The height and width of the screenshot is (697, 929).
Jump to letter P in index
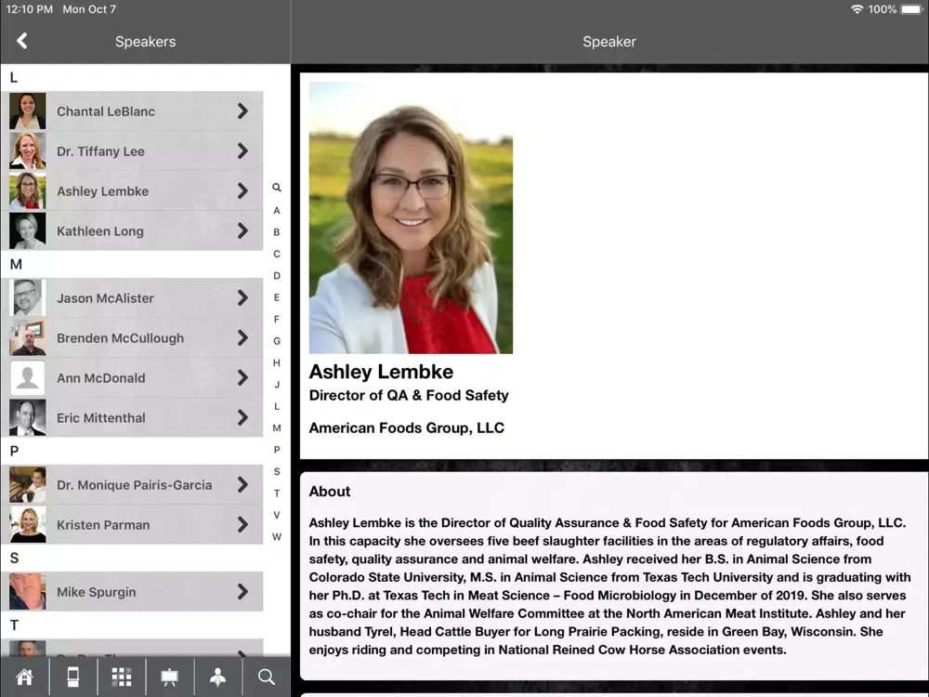tap(277, 450)
